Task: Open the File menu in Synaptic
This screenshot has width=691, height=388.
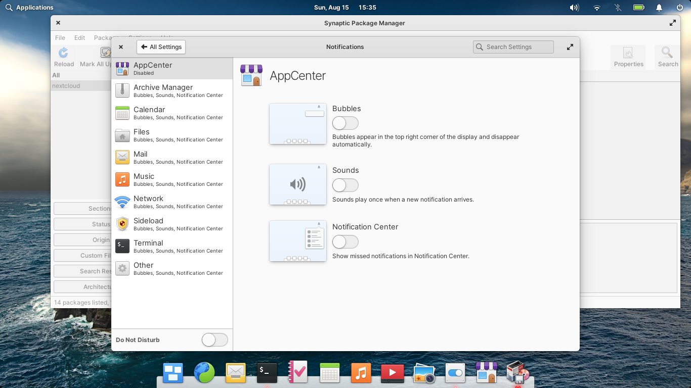Action: pyautogui.click(x=60, y=38)
